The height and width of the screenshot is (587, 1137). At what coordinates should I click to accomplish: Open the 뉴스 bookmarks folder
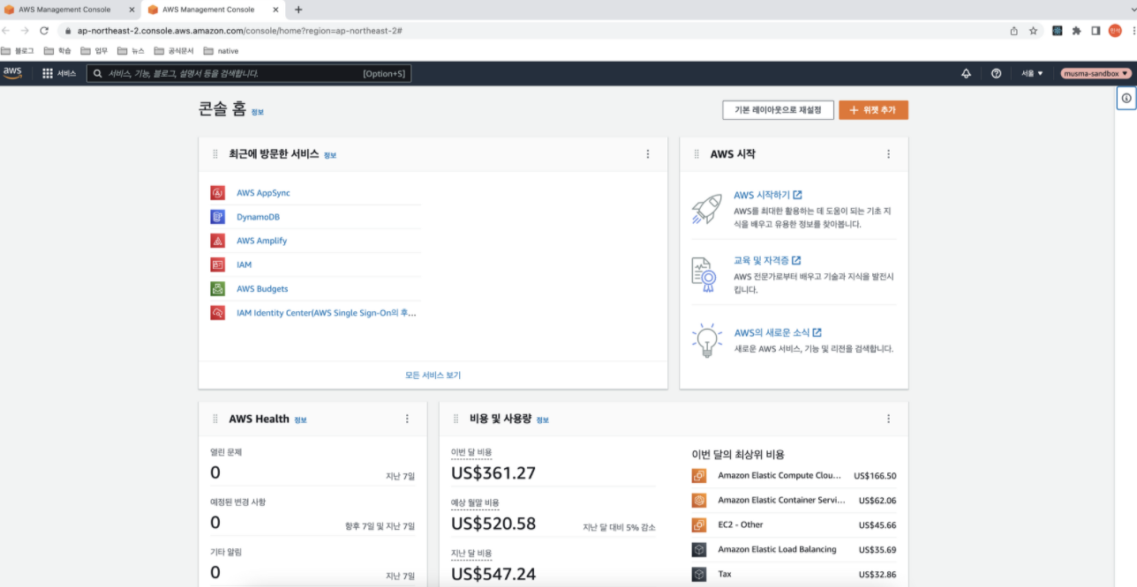[x=131, y=51]
